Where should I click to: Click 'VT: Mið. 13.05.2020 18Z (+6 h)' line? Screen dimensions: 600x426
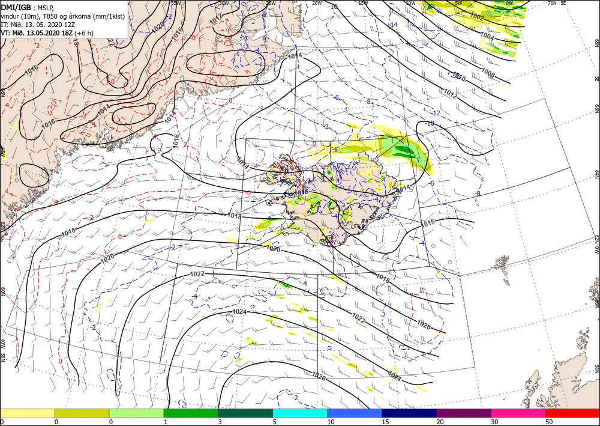(x=47, y=33)
